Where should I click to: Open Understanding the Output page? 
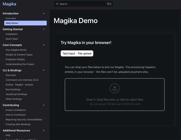pos(20,64)
